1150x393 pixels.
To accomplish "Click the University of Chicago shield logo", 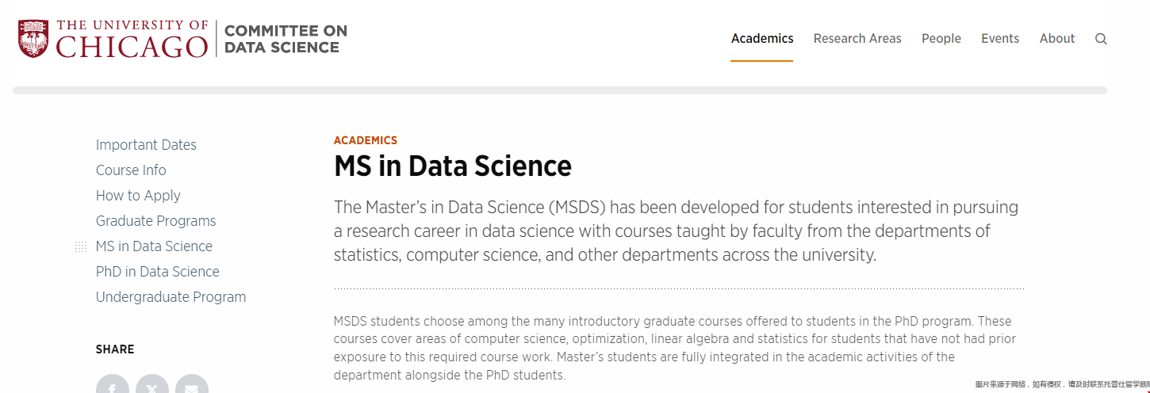I will [33, 39].
